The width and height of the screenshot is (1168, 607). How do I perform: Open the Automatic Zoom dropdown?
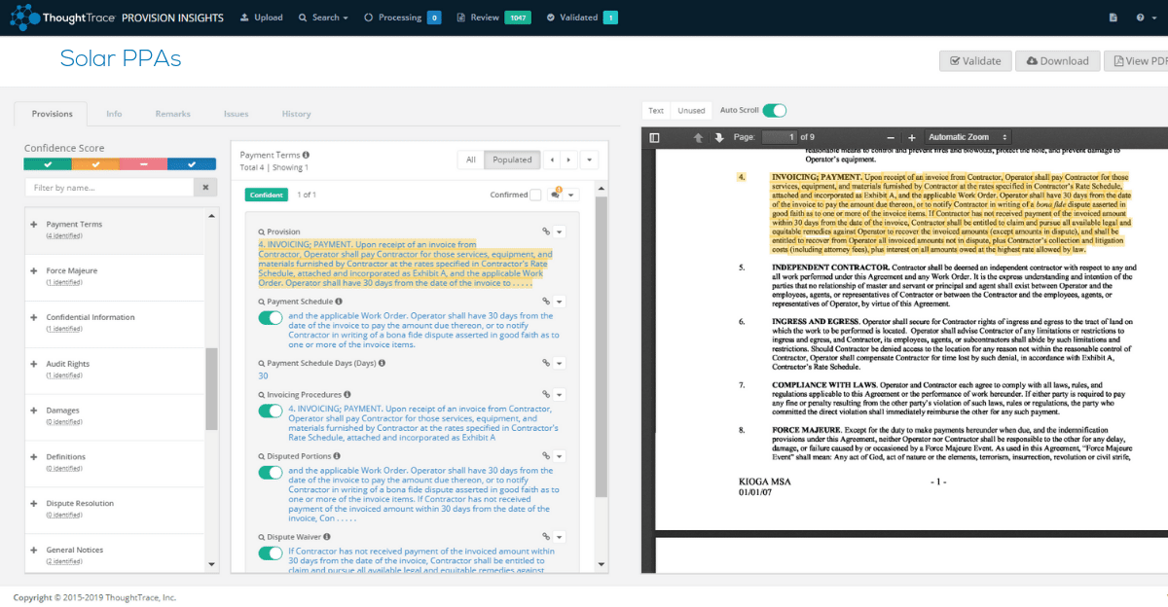coord(967,137)
